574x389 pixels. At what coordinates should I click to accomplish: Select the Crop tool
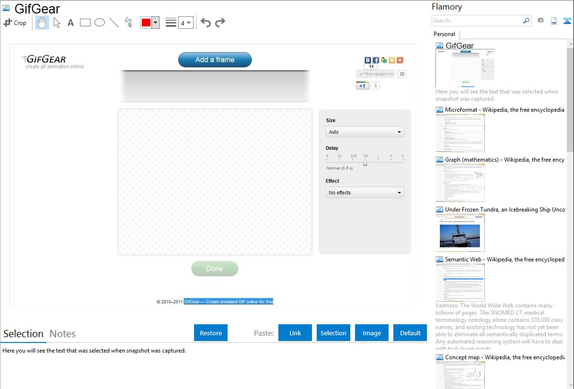pyautogui.click(x=15, y=23)
